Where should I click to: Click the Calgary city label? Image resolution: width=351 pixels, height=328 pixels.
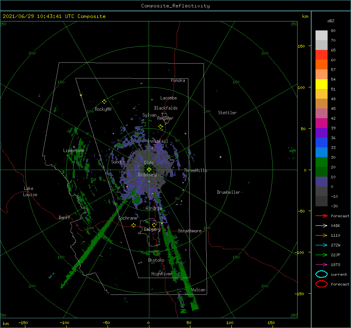coord(152,229)
